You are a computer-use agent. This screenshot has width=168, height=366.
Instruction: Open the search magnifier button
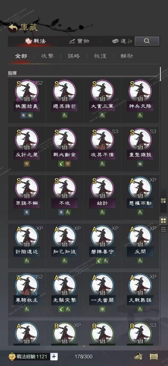[x=147, y=41]
